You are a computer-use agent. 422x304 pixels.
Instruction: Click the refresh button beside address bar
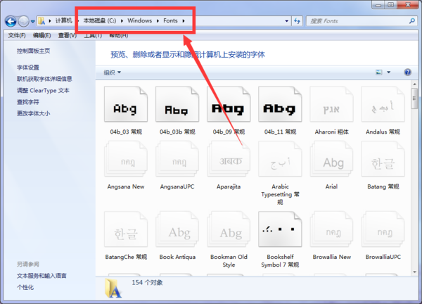(x=297, y=20)
